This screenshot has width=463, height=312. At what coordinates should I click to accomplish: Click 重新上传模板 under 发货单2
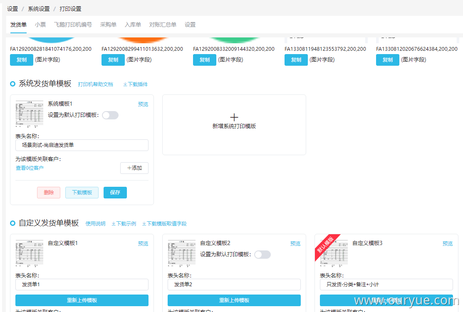coord(234,300)
